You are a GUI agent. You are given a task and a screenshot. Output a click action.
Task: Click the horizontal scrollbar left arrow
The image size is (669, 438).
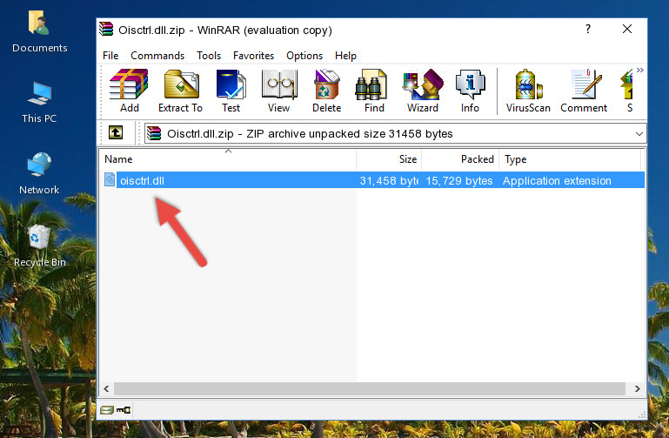[x=106, y=388]
